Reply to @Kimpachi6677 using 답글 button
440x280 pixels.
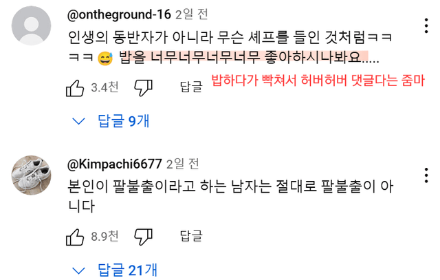coord(190,237)
